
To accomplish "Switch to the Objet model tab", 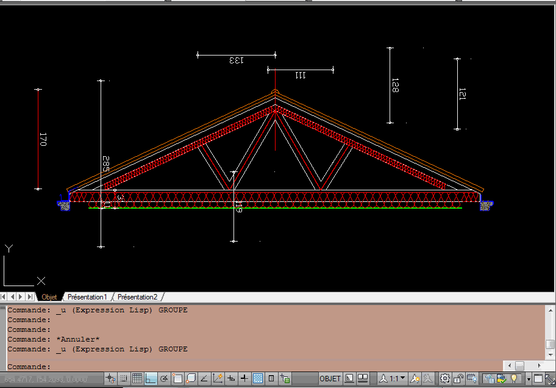I will [x=49, y=297].
